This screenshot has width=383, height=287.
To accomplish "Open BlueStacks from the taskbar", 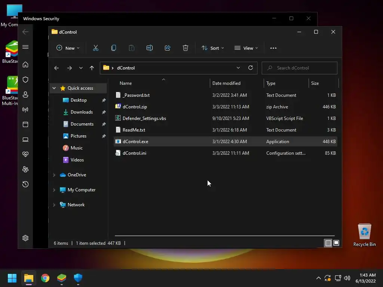I will (62, 278).
